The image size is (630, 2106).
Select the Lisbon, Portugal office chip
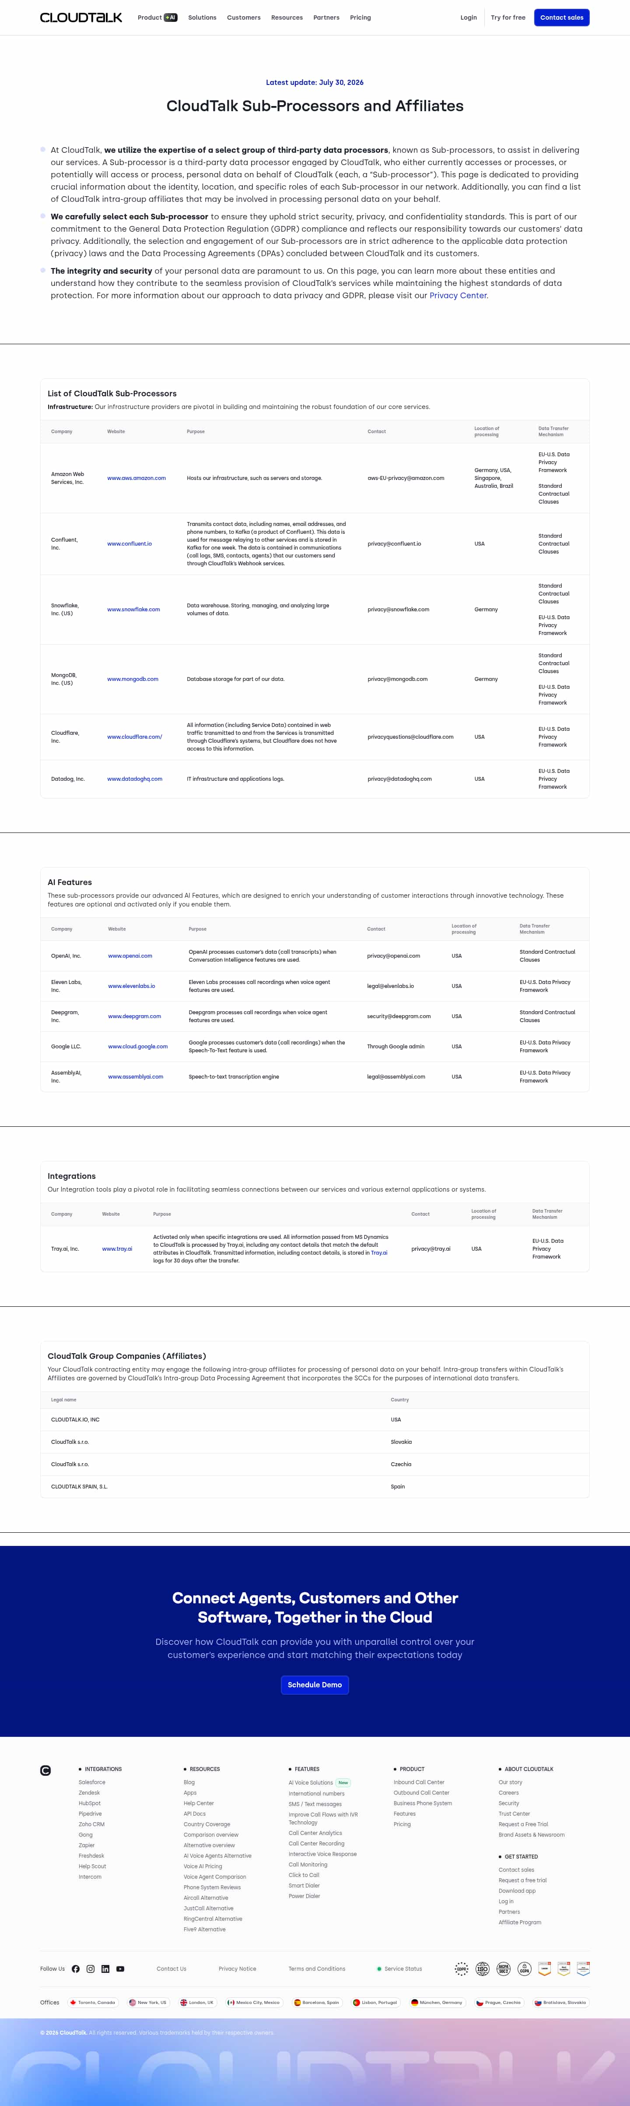375,2002
